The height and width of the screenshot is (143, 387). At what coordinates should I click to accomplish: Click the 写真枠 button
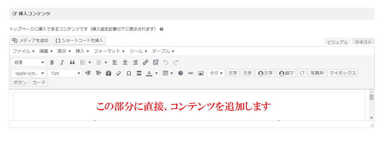point(317,73)
